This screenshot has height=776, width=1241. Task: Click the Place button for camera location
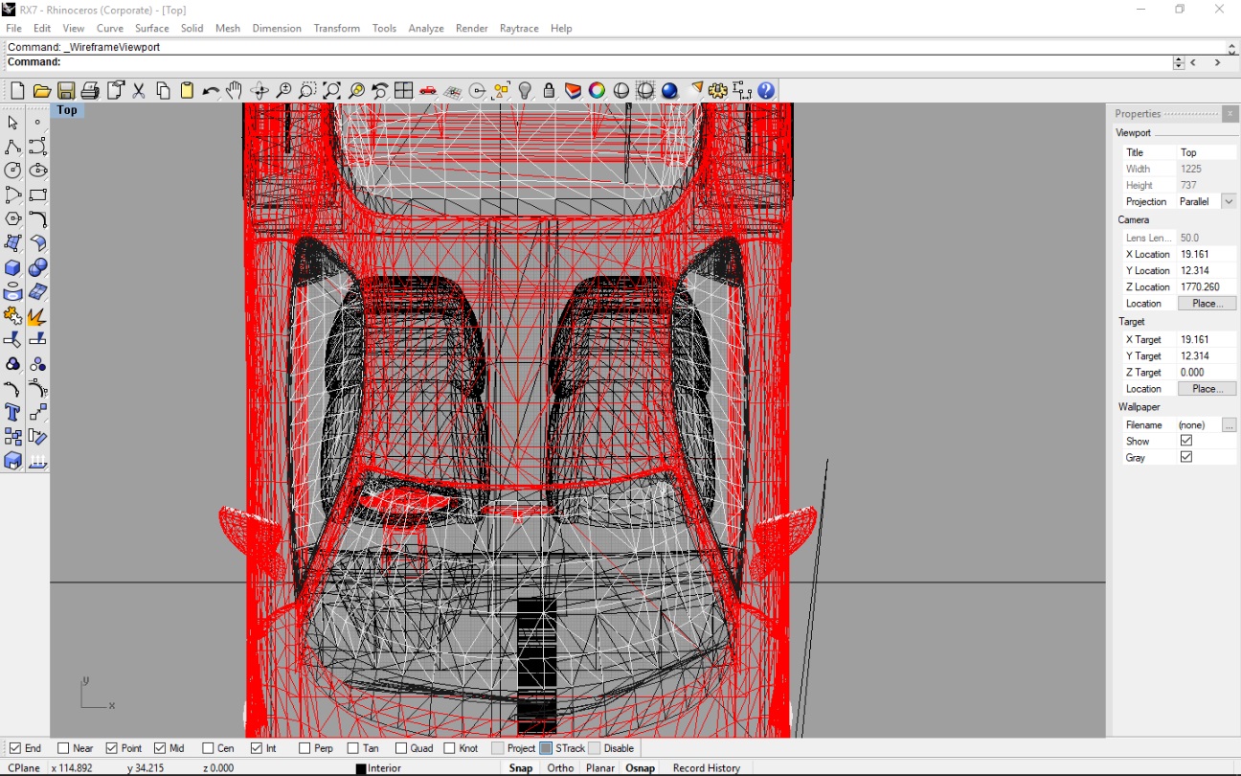1206,303
